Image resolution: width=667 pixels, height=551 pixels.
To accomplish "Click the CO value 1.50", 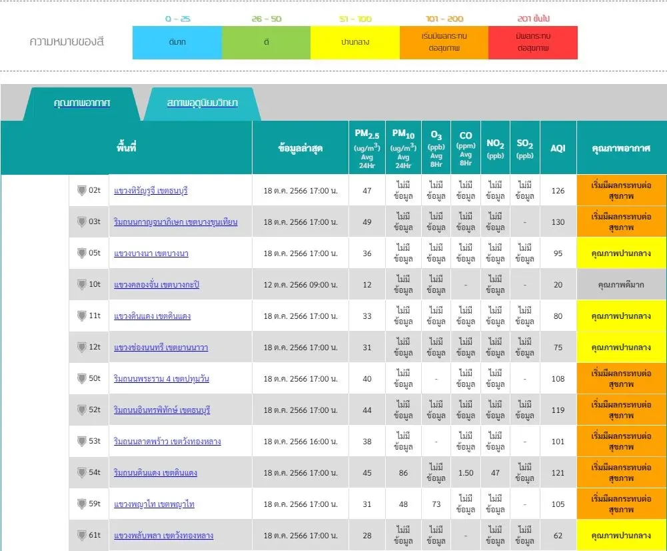I will point(466,473).
